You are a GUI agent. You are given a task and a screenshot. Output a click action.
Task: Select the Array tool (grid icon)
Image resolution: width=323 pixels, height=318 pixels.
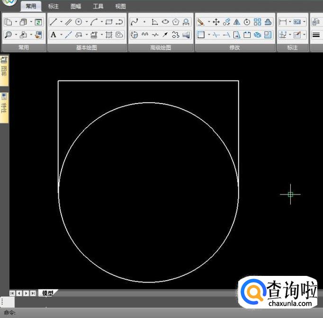pos(257,22)
